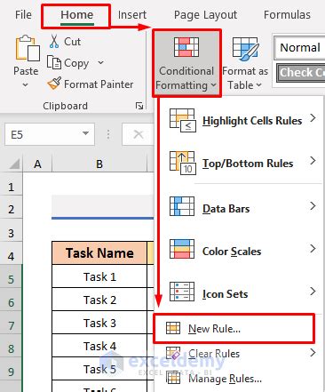This screenshot has width=325, height=392.
Task: Click the Select All corner triangle
Action: 14,164
